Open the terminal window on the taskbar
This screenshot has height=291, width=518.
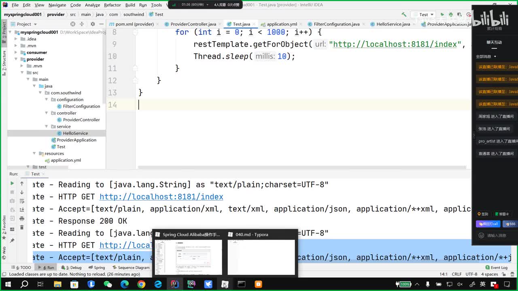242,284
